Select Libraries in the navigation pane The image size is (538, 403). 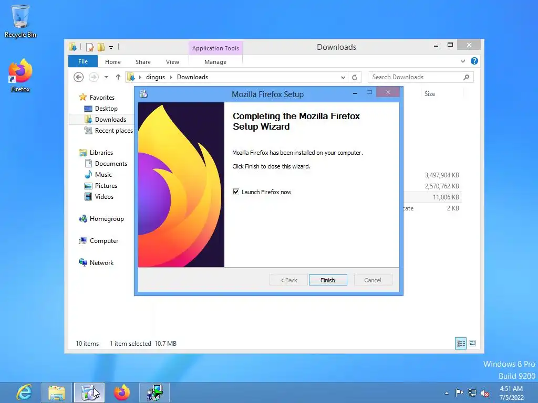pyautogui.click(x=101, y=153)
